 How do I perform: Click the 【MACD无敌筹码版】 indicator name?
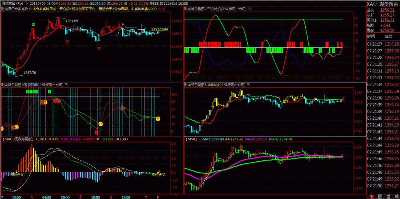click(18, 139)
